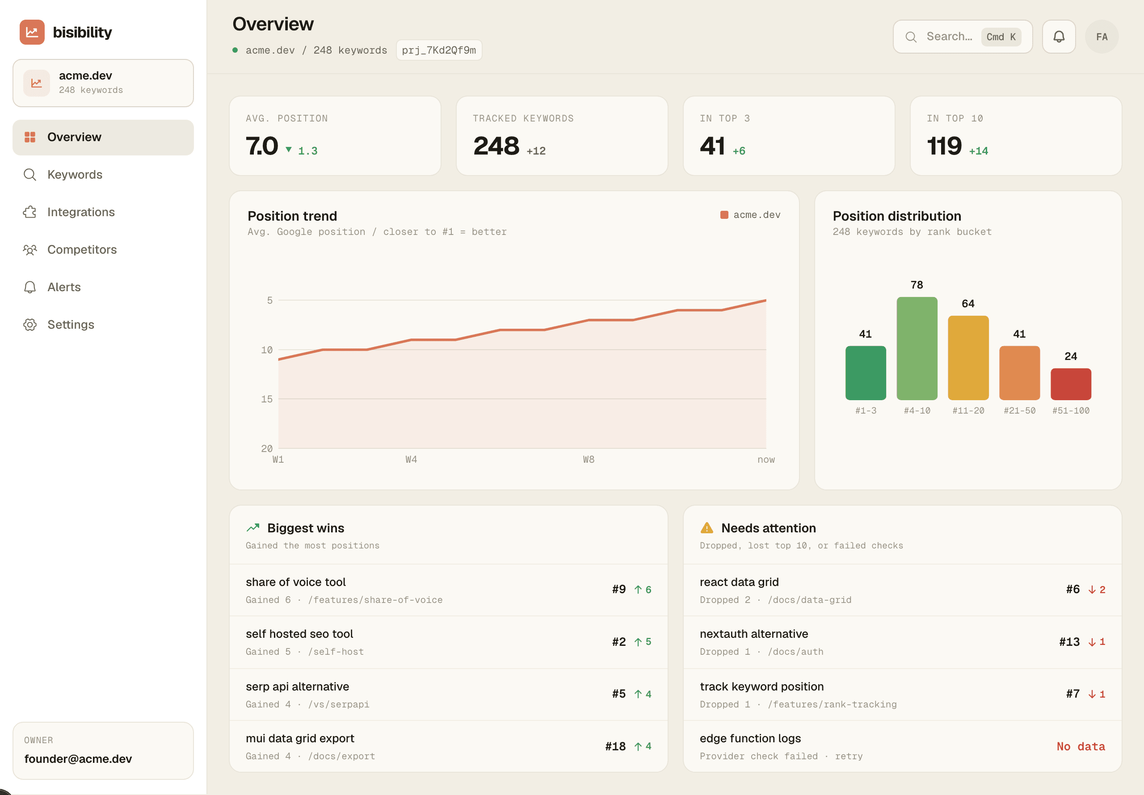Click the '#13' rank value
Viewport: 1144px width, 795px height.
pos(1069,642)
